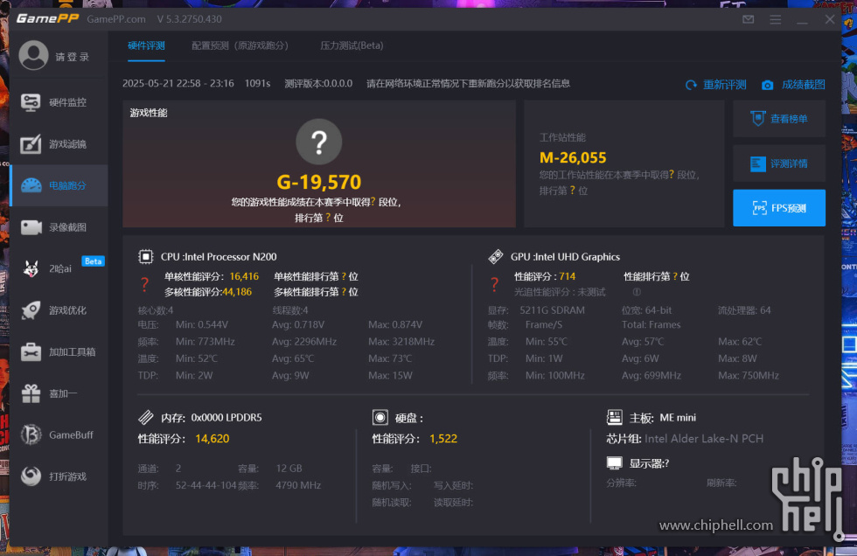The image size is (857, 556).
Task: Open 录像截图 recording section in sidebar
Action: 59,227
